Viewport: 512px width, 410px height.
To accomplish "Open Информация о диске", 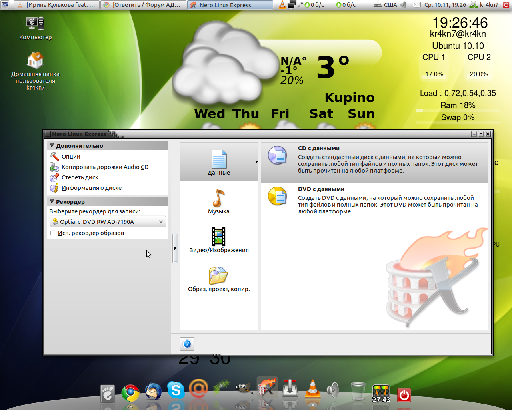I will tap(91, 188).
